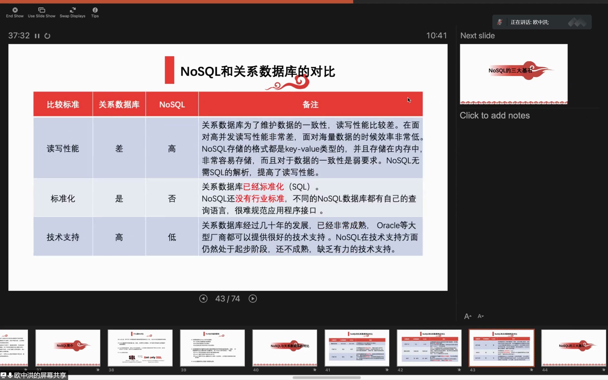Decrease the notes font size
608x380 pixels.
coord(480,316)
